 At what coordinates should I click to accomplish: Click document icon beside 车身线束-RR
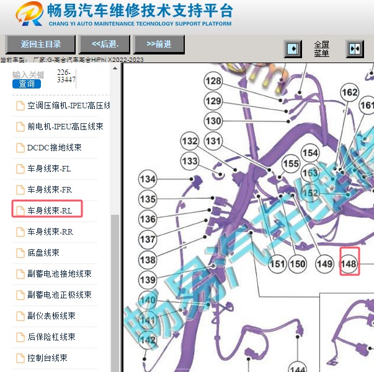20,232
